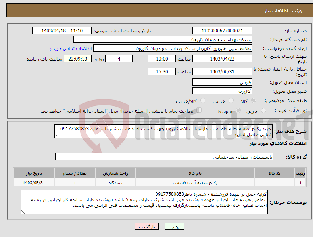
Task: Click price validity date 1403/06/31
Action: tap(222, 71)
